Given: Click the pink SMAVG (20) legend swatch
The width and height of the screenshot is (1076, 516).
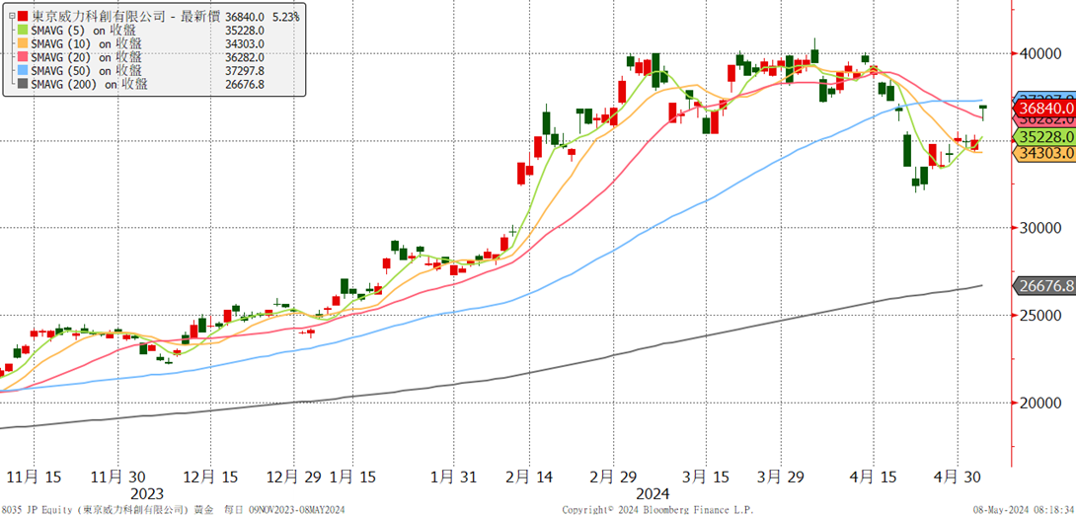Looking at the screenshot, I should 24,57.
